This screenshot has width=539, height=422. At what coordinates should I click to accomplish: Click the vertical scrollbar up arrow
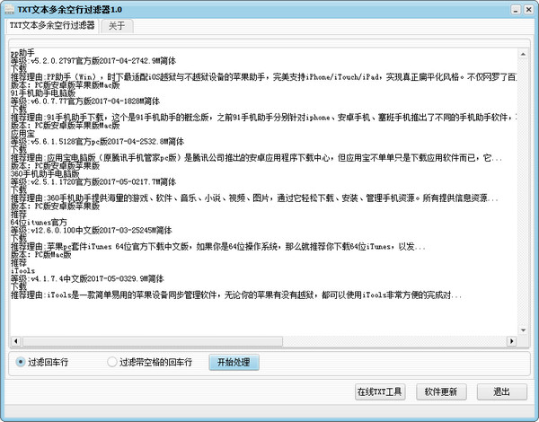point(523,54)
